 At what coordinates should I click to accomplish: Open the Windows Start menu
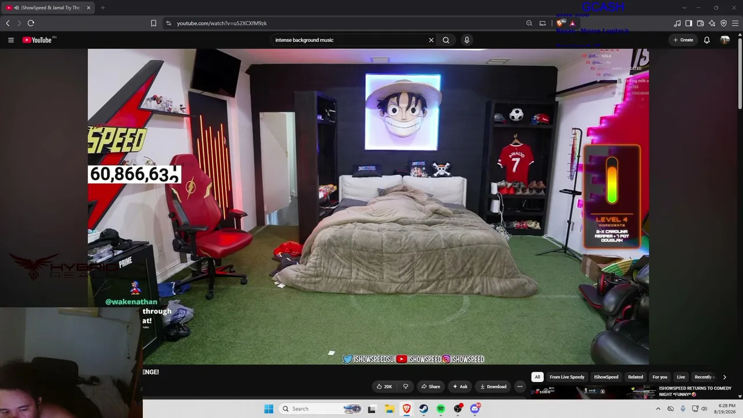269,409
